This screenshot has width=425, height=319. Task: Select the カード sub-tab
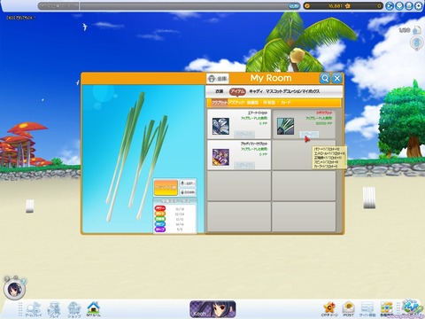tap(286, 103)
